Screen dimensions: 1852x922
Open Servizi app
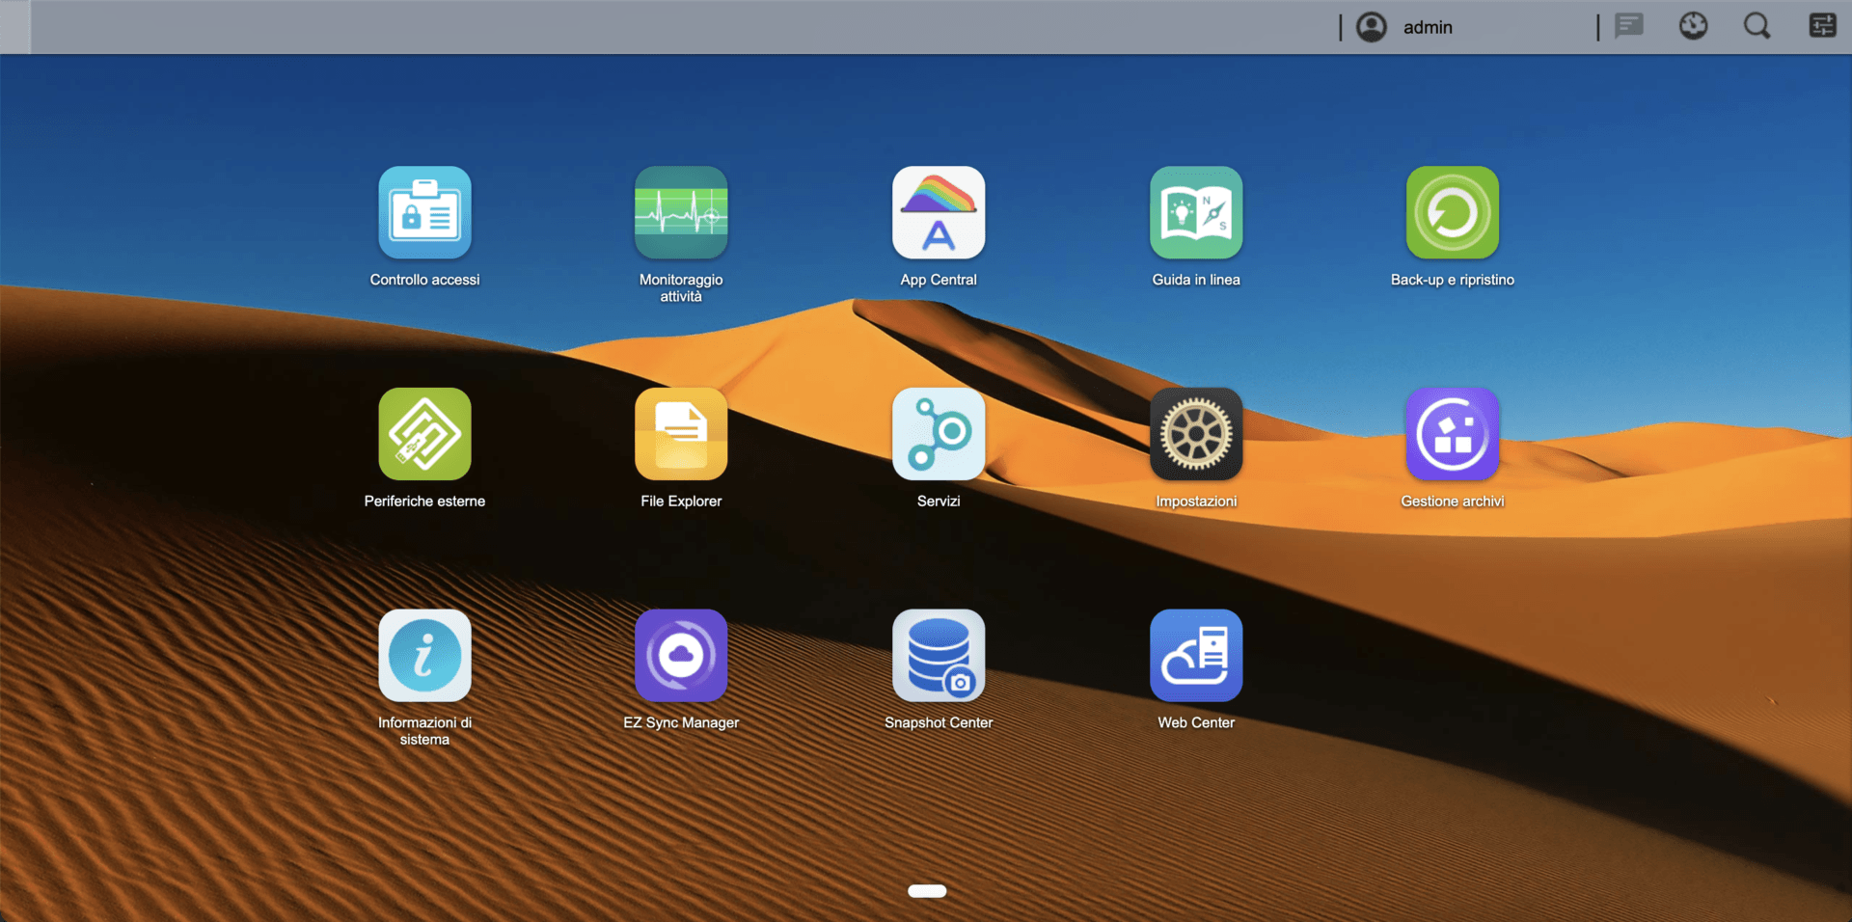click(939, 434)
